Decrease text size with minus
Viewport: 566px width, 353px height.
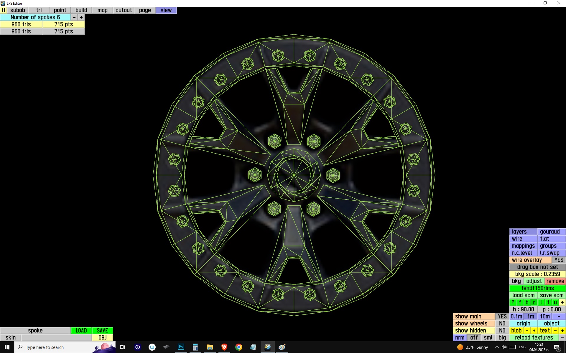click(555, 331)
